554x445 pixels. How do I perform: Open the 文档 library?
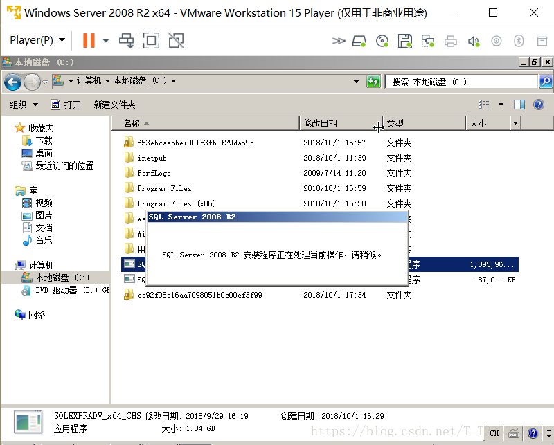click(x=37, y=228)
